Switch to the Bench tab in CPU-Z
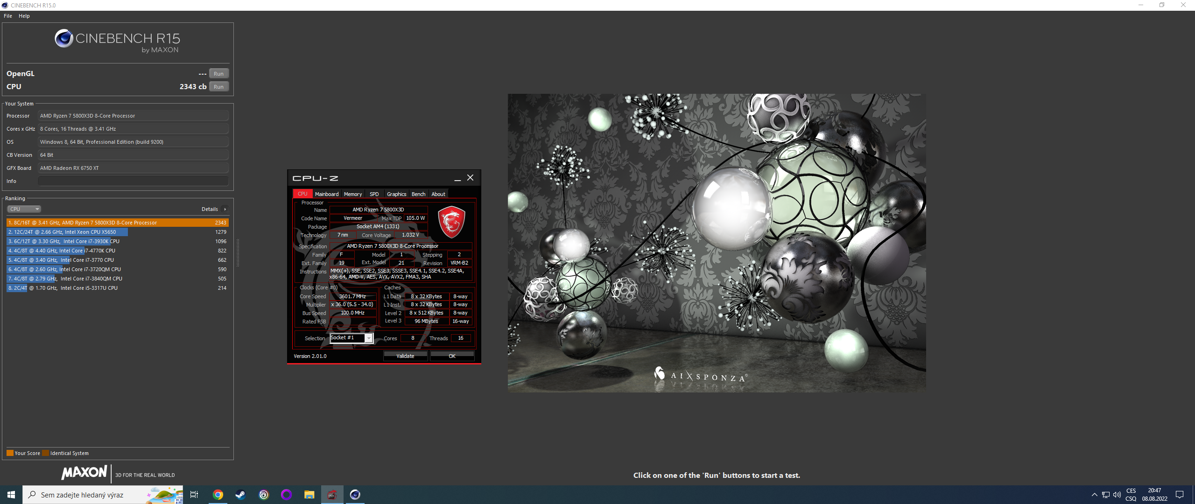 coord(418,194)
